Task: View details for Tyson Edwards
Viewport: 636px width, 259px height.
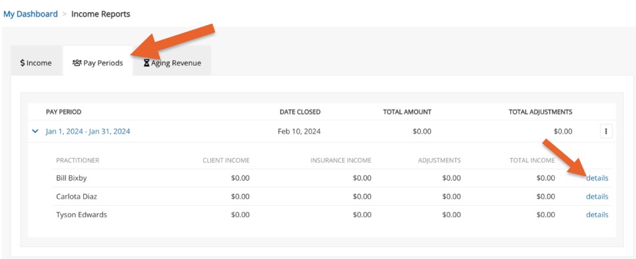Action: click(597, 215)
